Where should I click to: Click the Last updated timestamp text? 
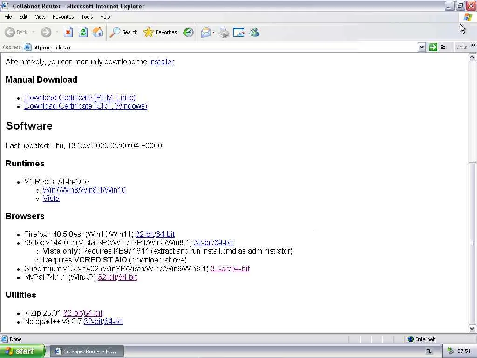(84, 145)
